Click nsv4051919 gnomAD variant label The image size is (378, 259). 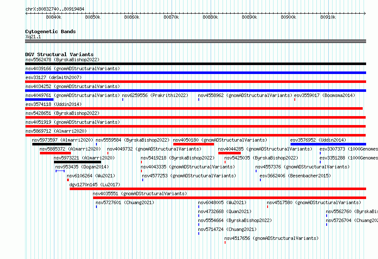[73, 122]
